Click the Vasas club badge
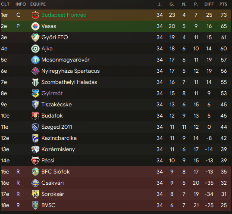Viewport: 232px width, 214px height. 35,26
